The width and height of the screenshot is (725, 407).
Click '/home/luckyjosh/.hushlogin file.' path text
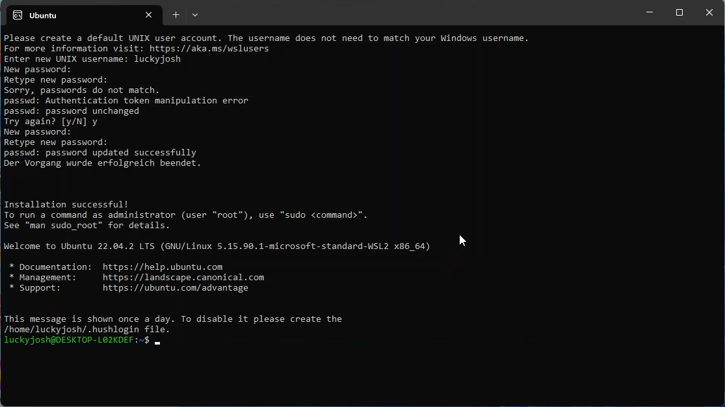[x=87, y=329]
